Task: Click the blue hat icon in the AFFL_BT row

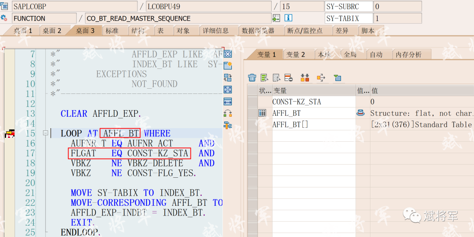Action: pos(359,113)
